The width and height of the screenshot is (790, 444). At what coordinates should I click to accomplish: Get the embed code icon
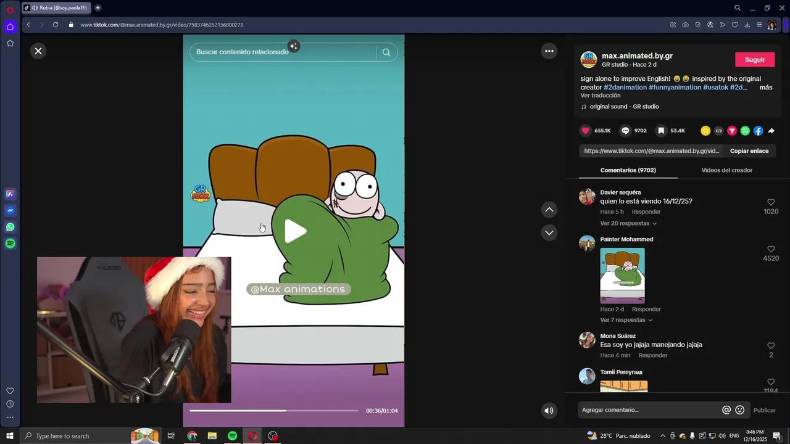tap(718, 131)
